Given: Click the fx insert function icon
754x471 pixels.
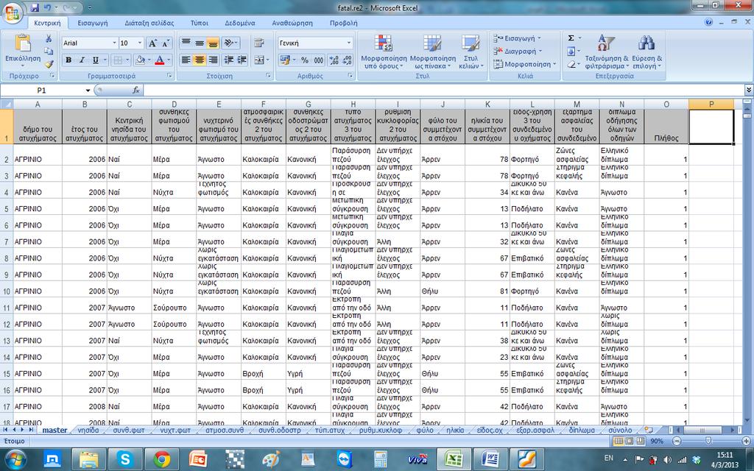Looking at the screenshot, I should 136,90.
